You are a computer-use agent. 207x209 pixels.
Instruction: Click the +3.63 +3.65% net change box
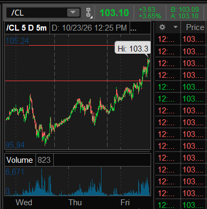[149, 13]
